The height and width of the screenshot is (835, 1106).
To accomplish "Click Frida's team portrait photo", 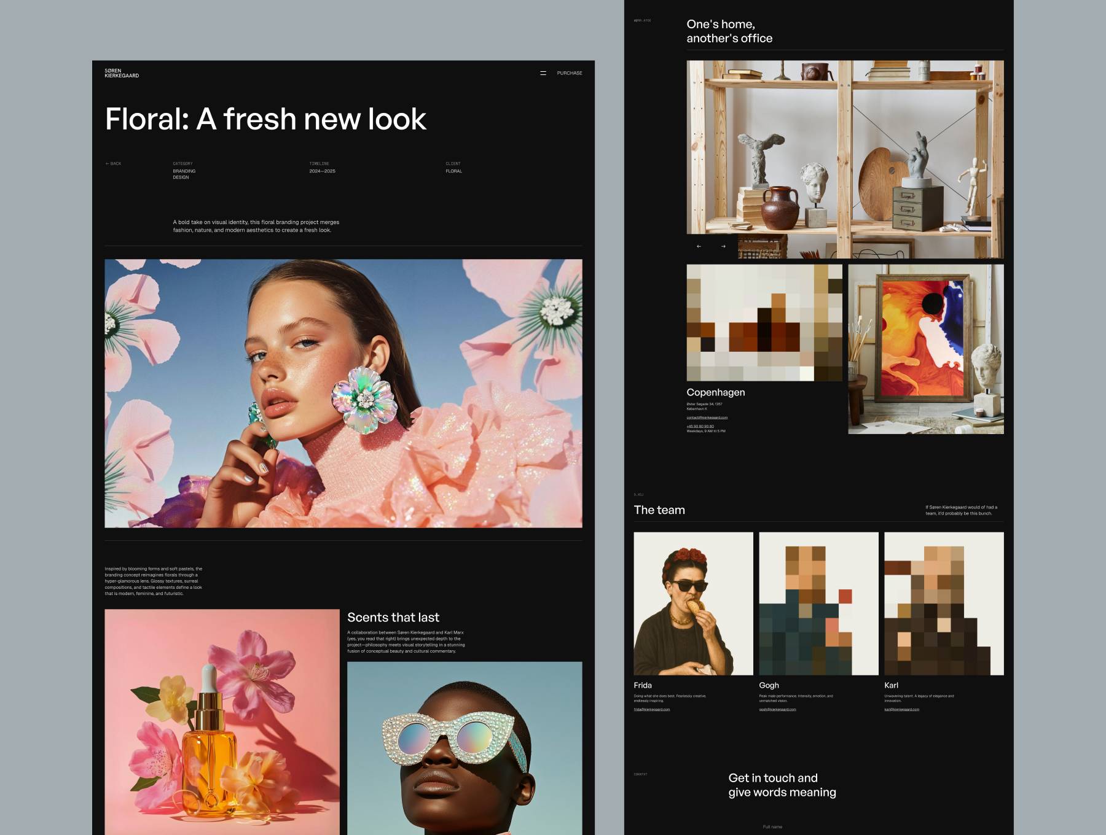I will 693,604.
